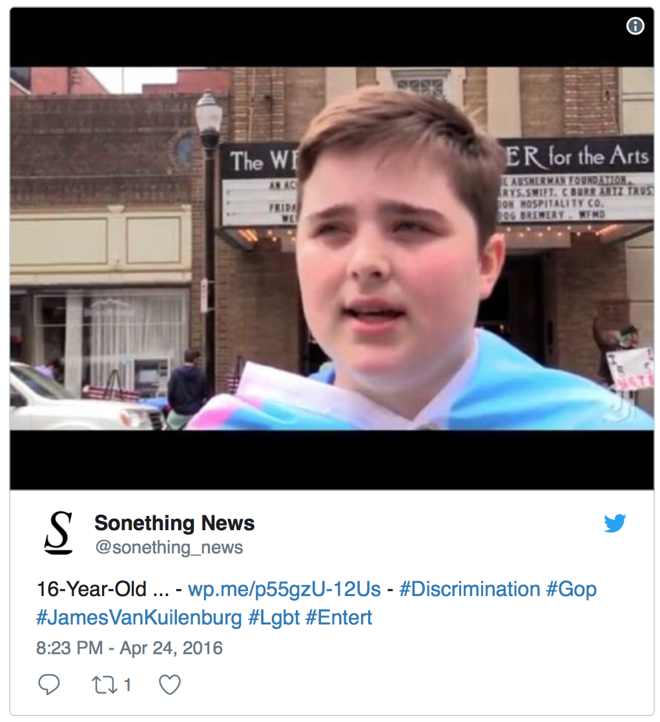Click the 16-Year-Old tweet text
The image size is (660, 722).
click(103, 589)
